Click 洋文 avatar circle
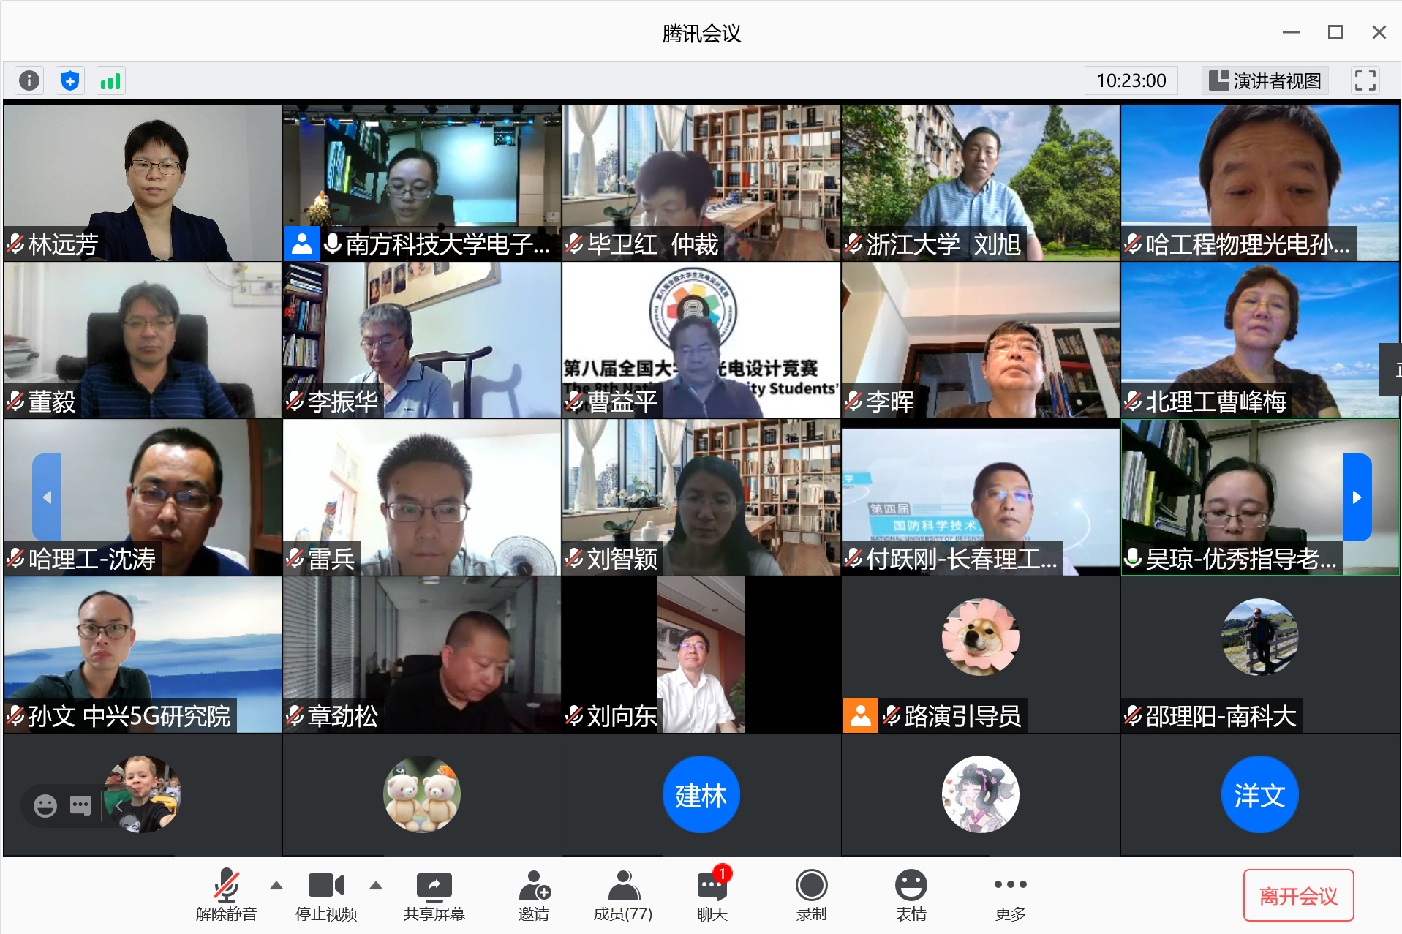Viewport: 1402px width, 934px height. pos(1260,794)
